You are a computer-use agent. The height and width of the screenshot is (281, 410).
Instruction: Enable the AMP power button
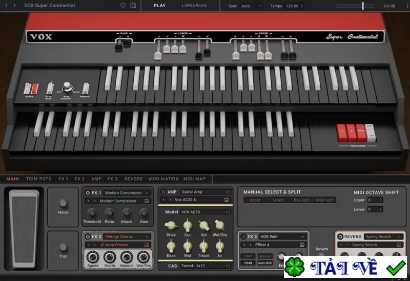click(x=163, y=192)
